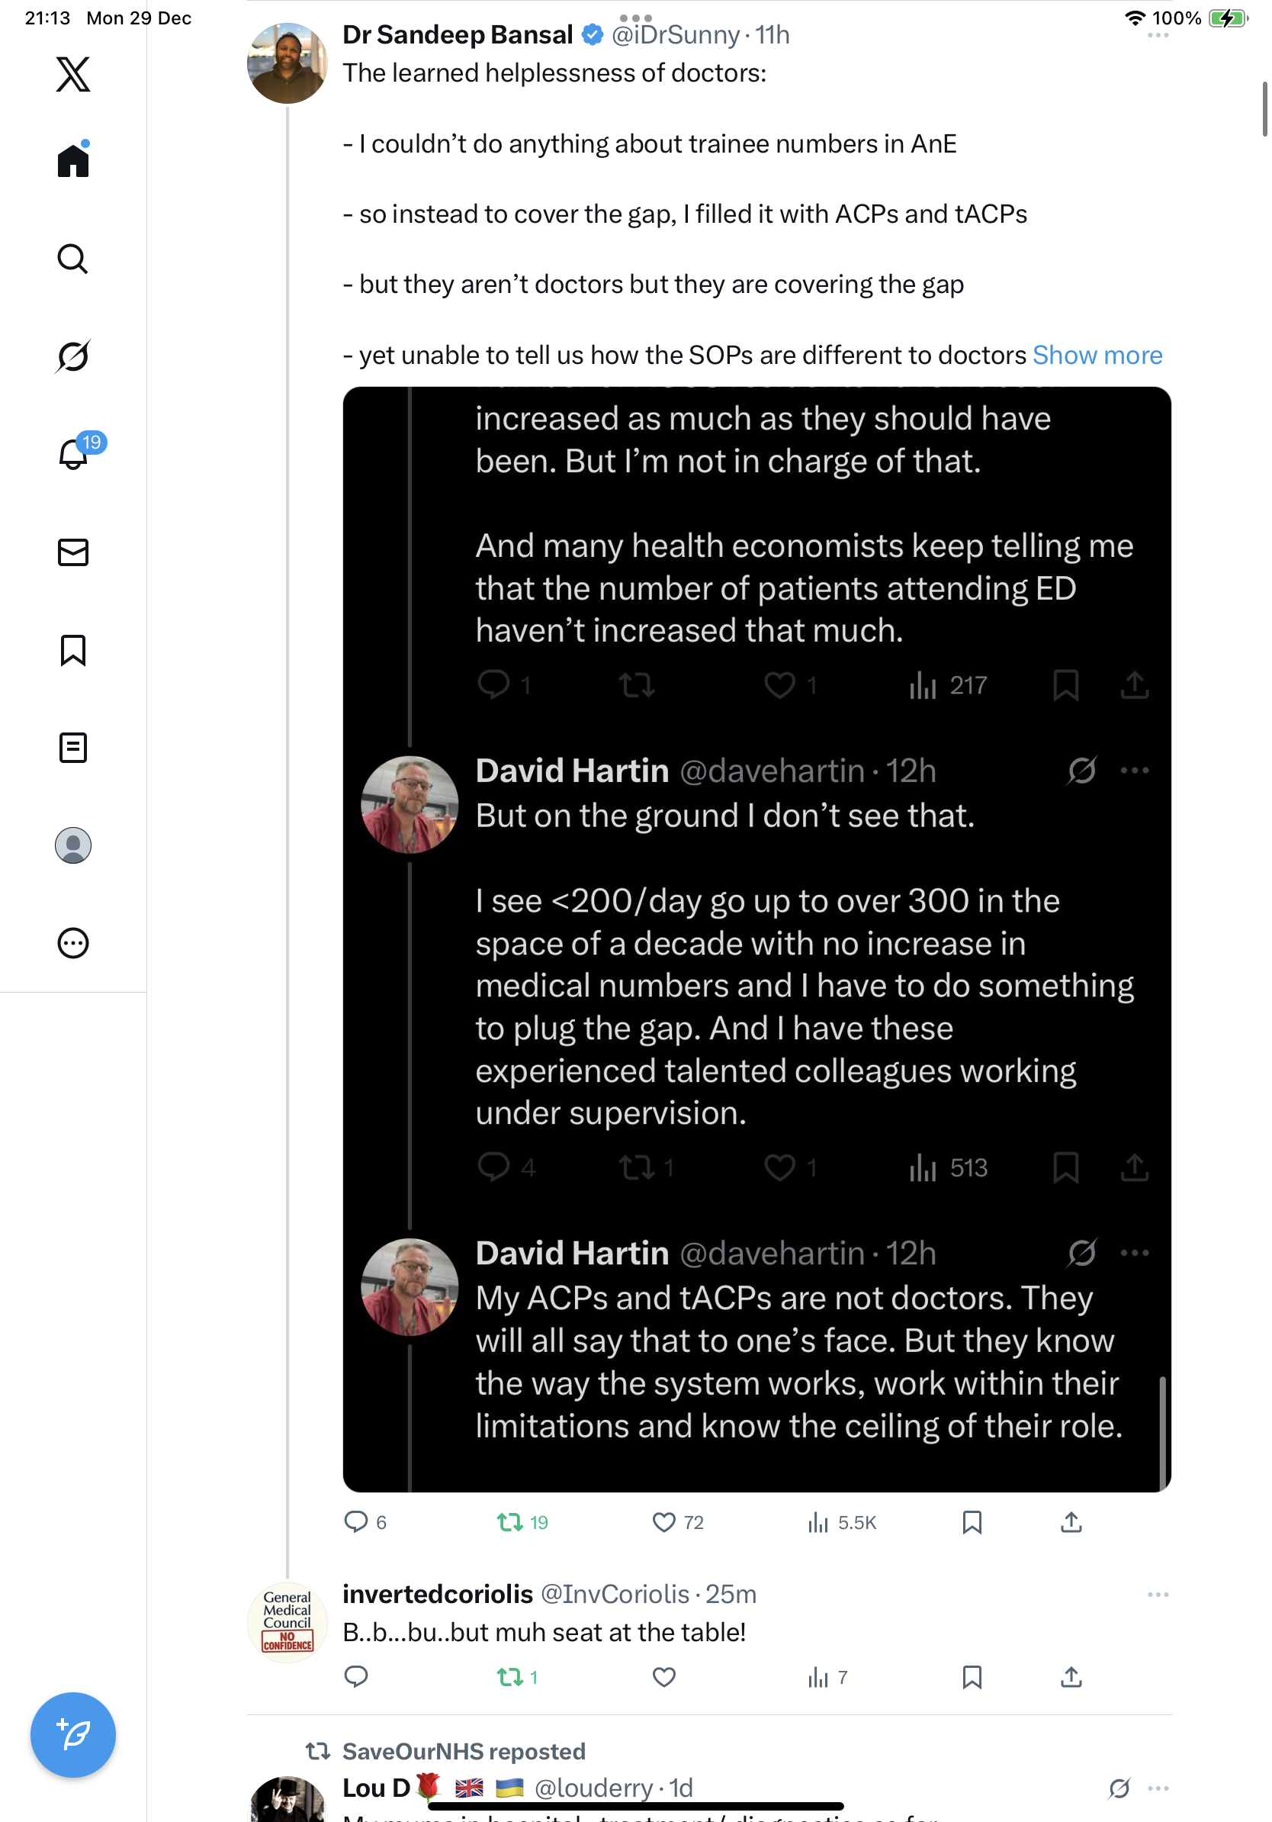
Task: Expand post text with Show more
Action: (x=1097, y=356)
